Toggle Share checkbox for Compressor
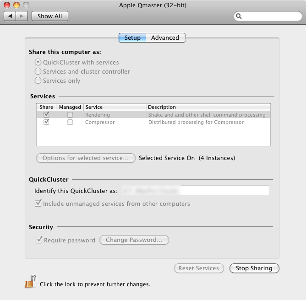This screenshot has height=300, width=306. [46, 122]
